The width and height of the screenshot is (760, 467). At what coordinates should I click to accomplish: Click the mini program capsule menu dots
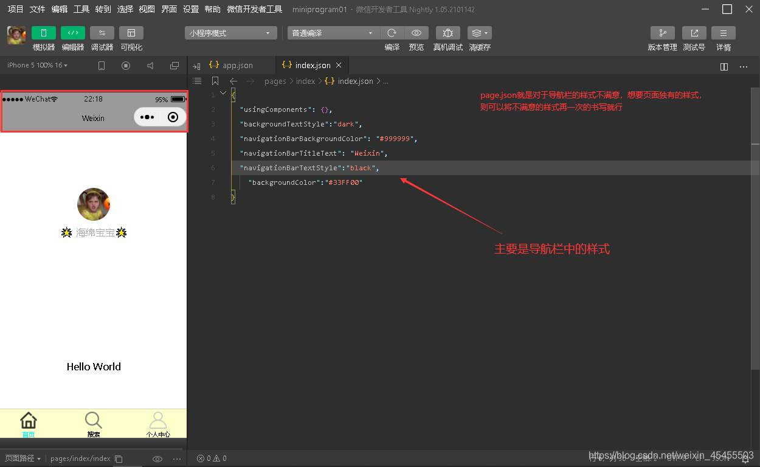pyautogui.click(x=147, y=117)
